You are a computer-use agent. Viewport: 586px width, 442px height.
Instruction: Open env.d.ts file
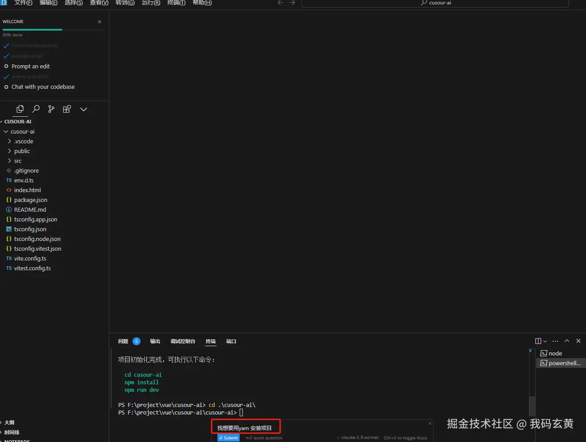(24, 181)
